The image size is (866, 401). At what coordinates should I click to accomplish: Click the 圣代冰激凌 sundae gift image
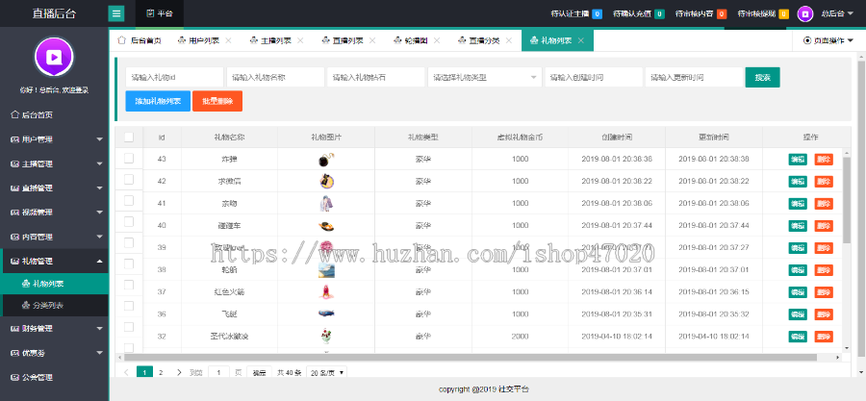(326, 336)
